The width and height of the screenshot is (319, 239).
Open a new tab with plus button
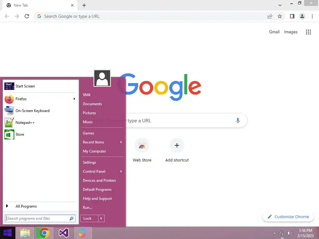(x=84, y=5)
